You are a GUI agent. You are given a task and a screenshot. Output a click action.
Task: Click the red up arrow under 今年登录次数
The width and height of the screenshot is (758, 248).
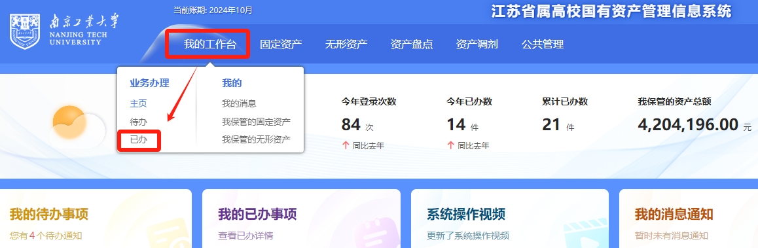(345, 145)
